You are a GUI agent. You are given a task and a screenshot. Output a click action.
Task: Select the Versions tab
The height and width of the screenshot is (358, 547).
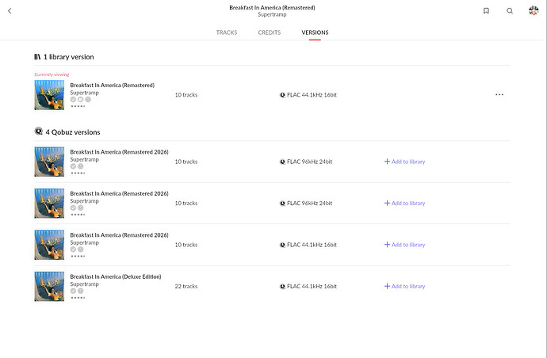[315, 32]
